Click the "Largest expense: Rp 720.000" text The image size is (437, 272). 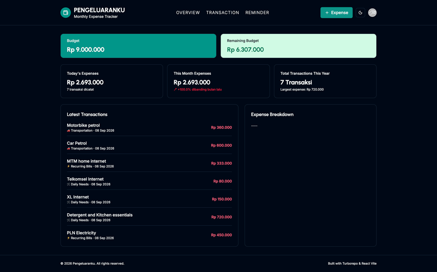click(302, 90)
